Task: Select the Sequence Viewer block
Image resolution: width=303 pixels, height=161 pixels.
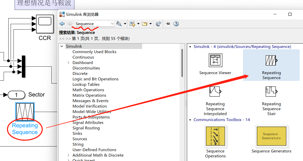Action: pos(215,64)
